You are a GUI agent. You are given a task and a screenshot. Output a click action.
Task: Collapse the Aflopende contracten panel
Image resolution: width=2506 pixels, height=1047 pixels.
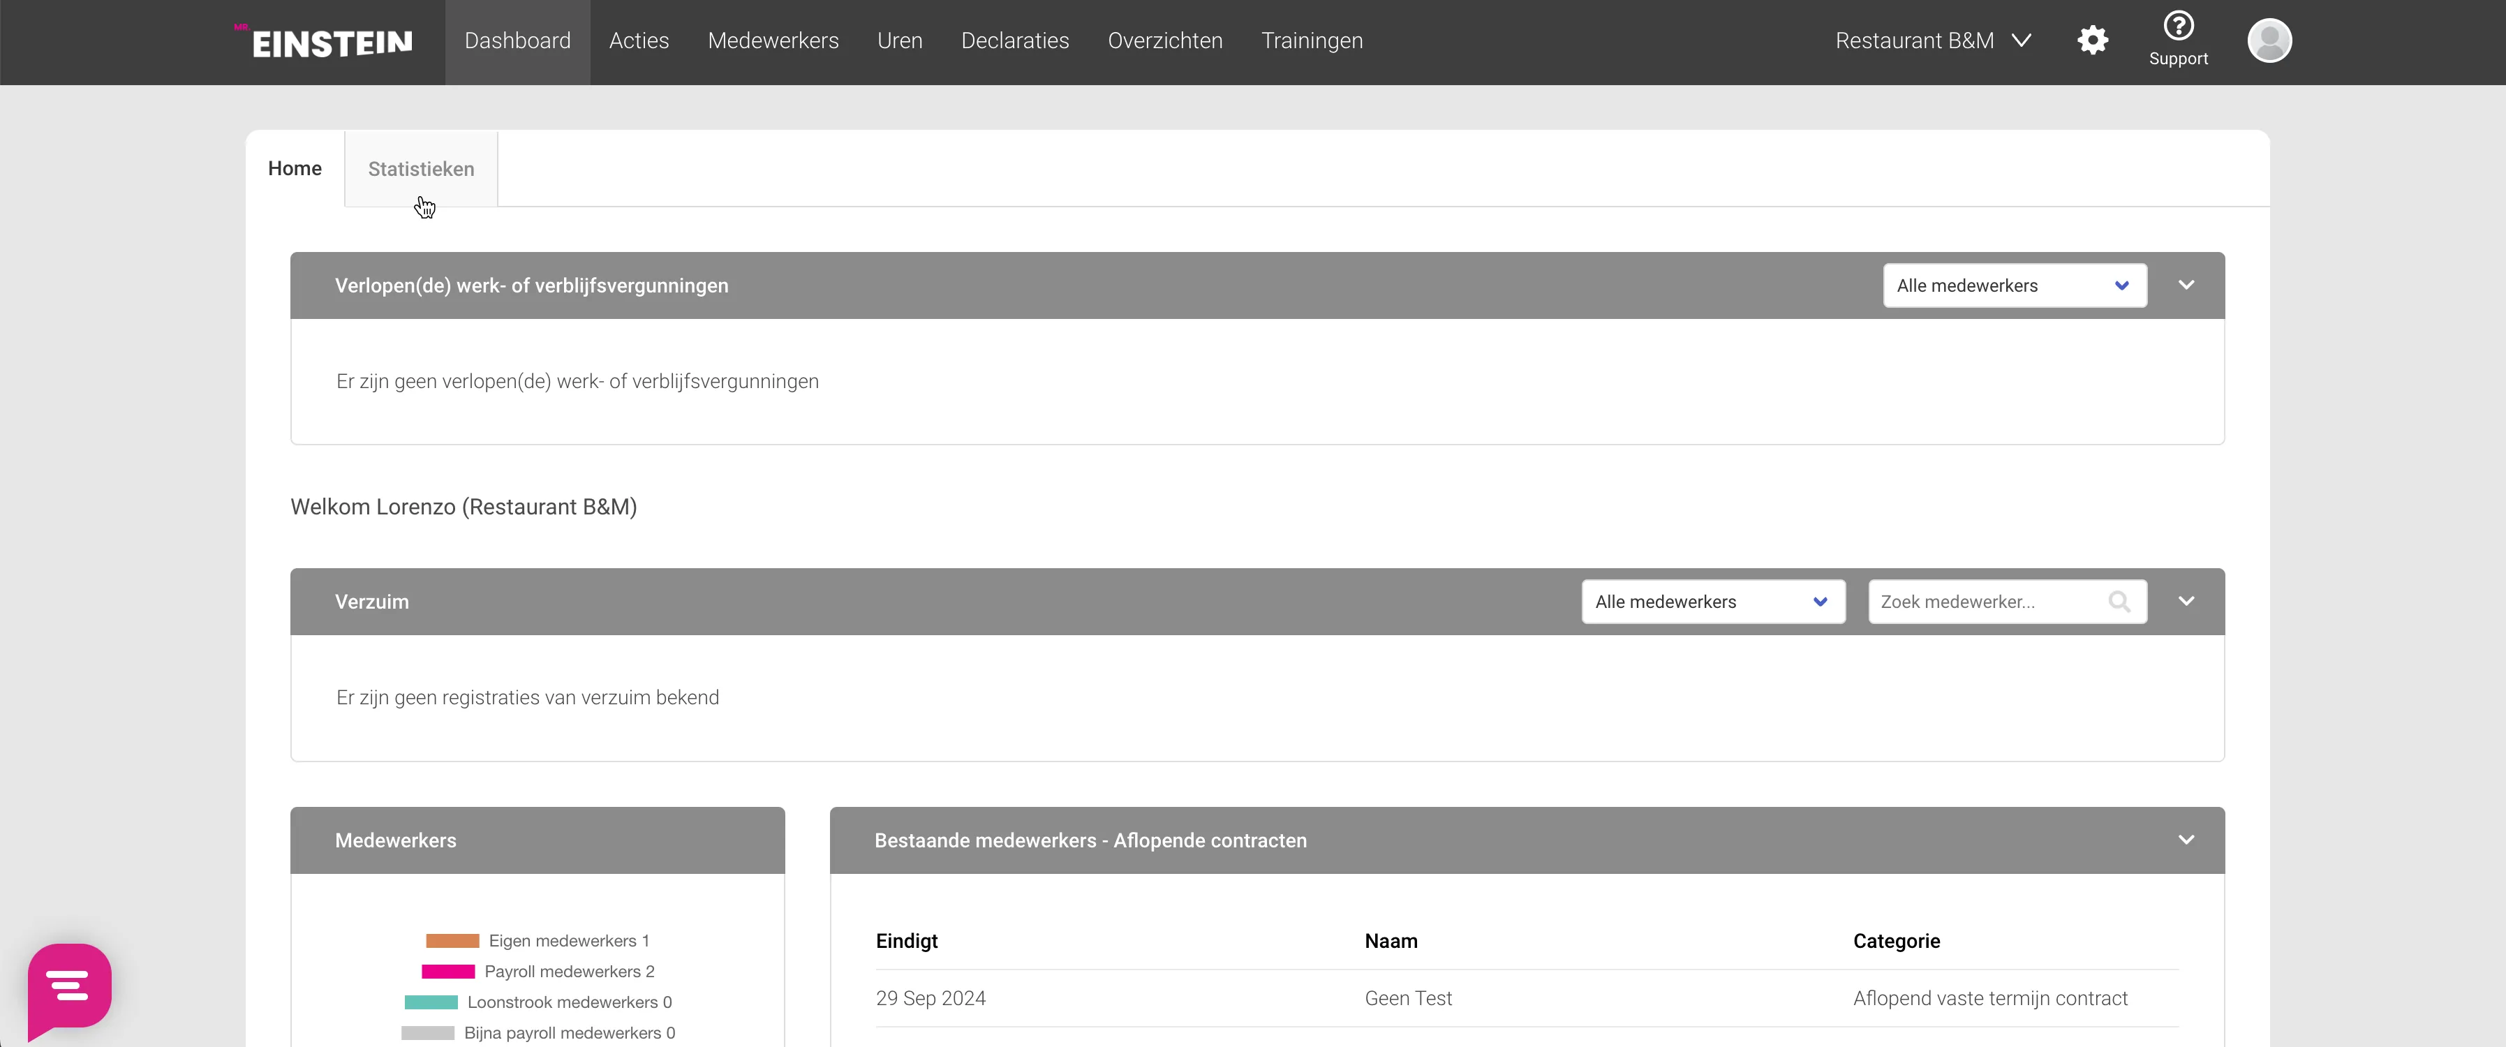tap(2186, 840)
